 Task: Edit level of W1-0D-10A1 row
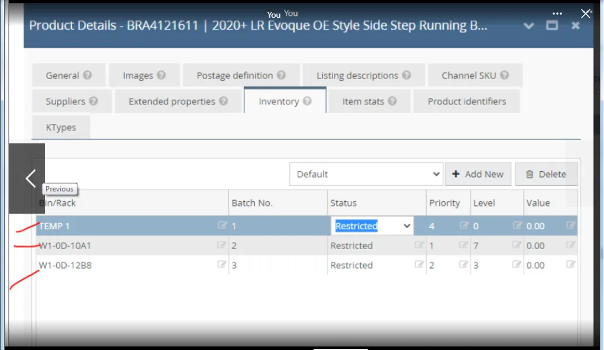tap(517, 245)
